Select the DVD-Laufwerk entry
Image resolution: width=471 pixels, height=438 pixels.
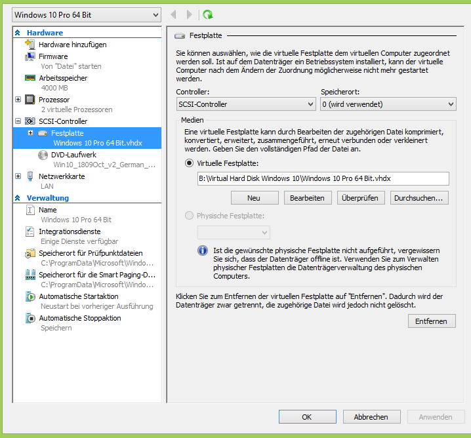[73, 155]
